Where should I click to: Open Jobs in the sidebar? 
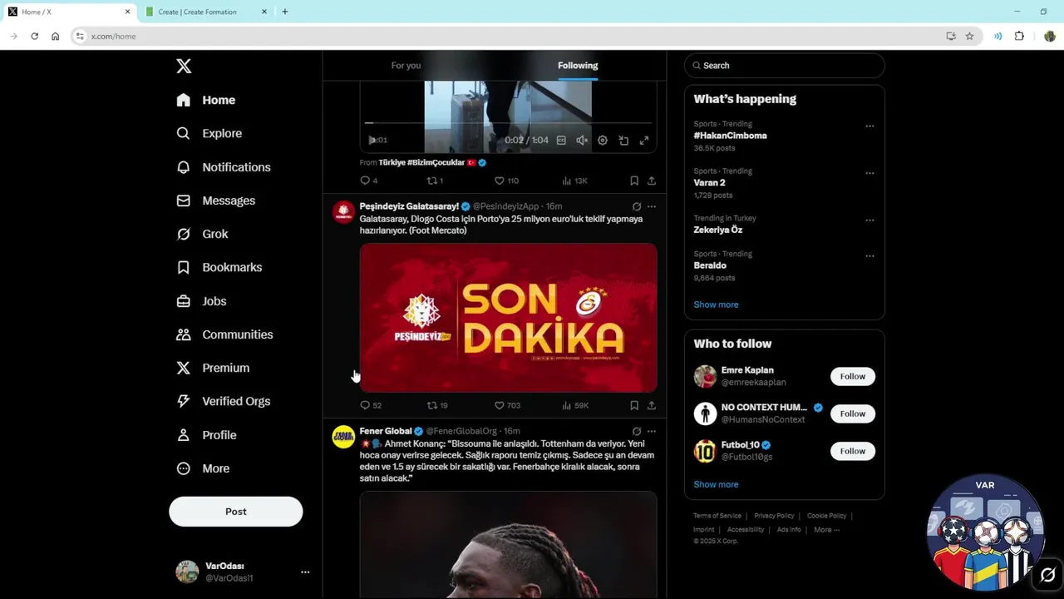click(x=201, y=301)
